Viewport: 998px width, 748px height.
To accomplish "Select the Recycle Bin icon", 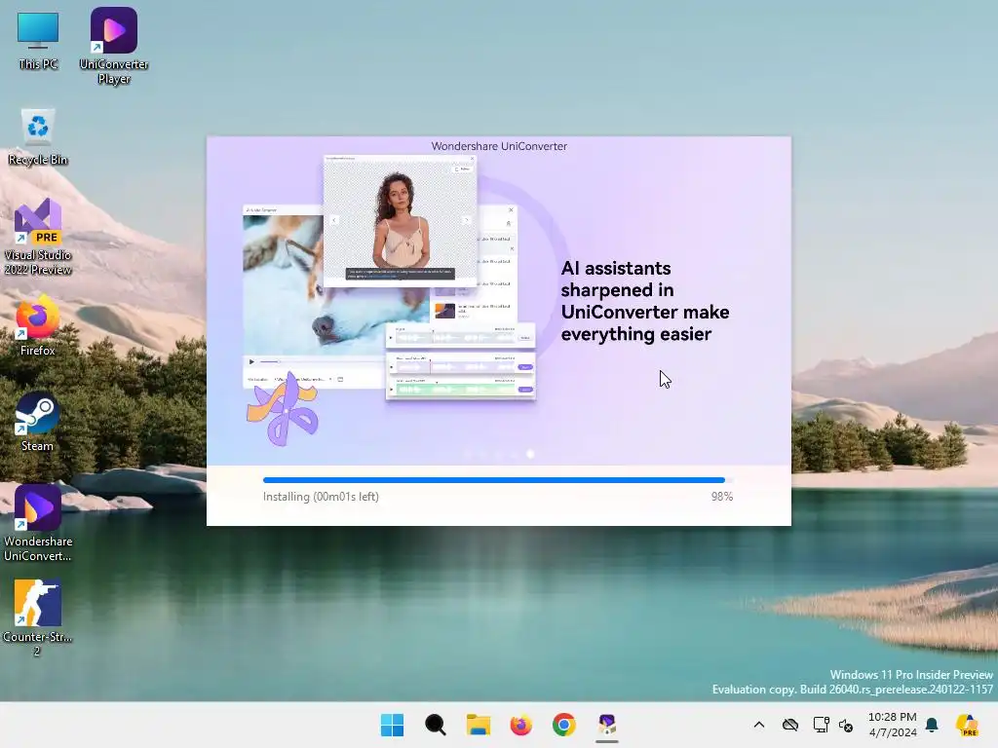I will click(x=38, y=136).
